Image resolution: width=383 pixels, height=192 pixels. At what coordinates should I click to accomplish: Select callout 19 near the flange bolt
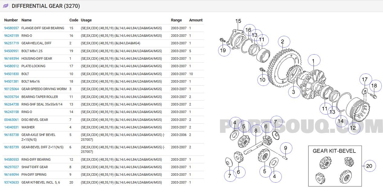coord(223,50)
